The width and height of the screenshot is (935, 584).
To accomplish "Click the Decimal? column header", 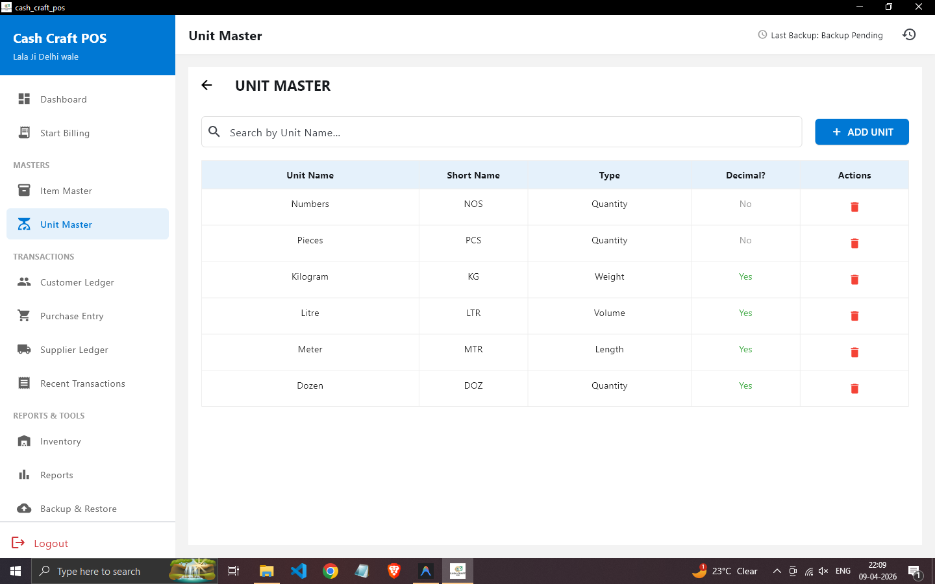I will tap(745, 175).
